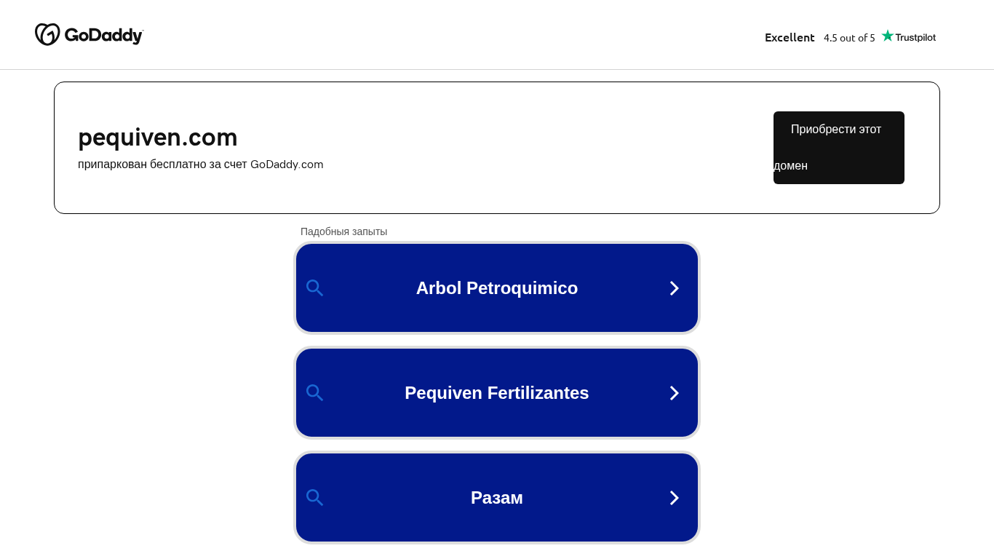Open the Разам related search
994x559 pixels.
pos(496,498)
